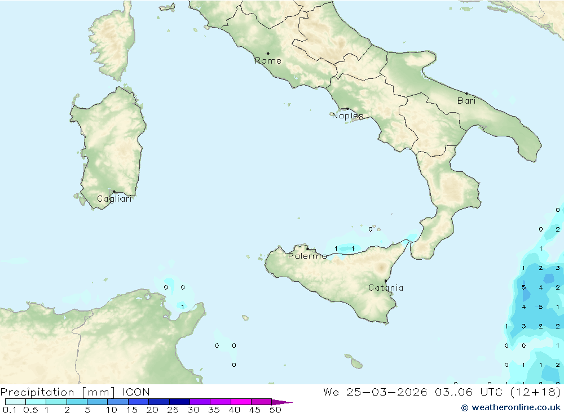Viewport: 564px width, 413px height.
Task: Click the '(12+18)' forecast offset text
Action: [x=536, y=392]
